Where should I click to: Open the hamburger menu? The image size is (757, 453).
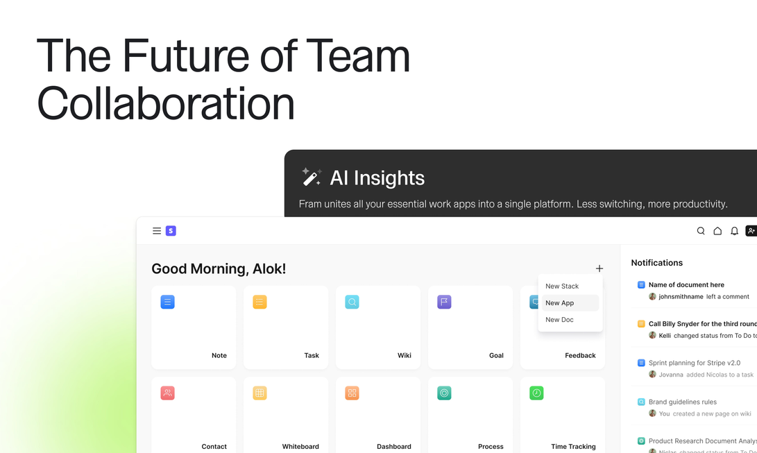pos(157,231)
